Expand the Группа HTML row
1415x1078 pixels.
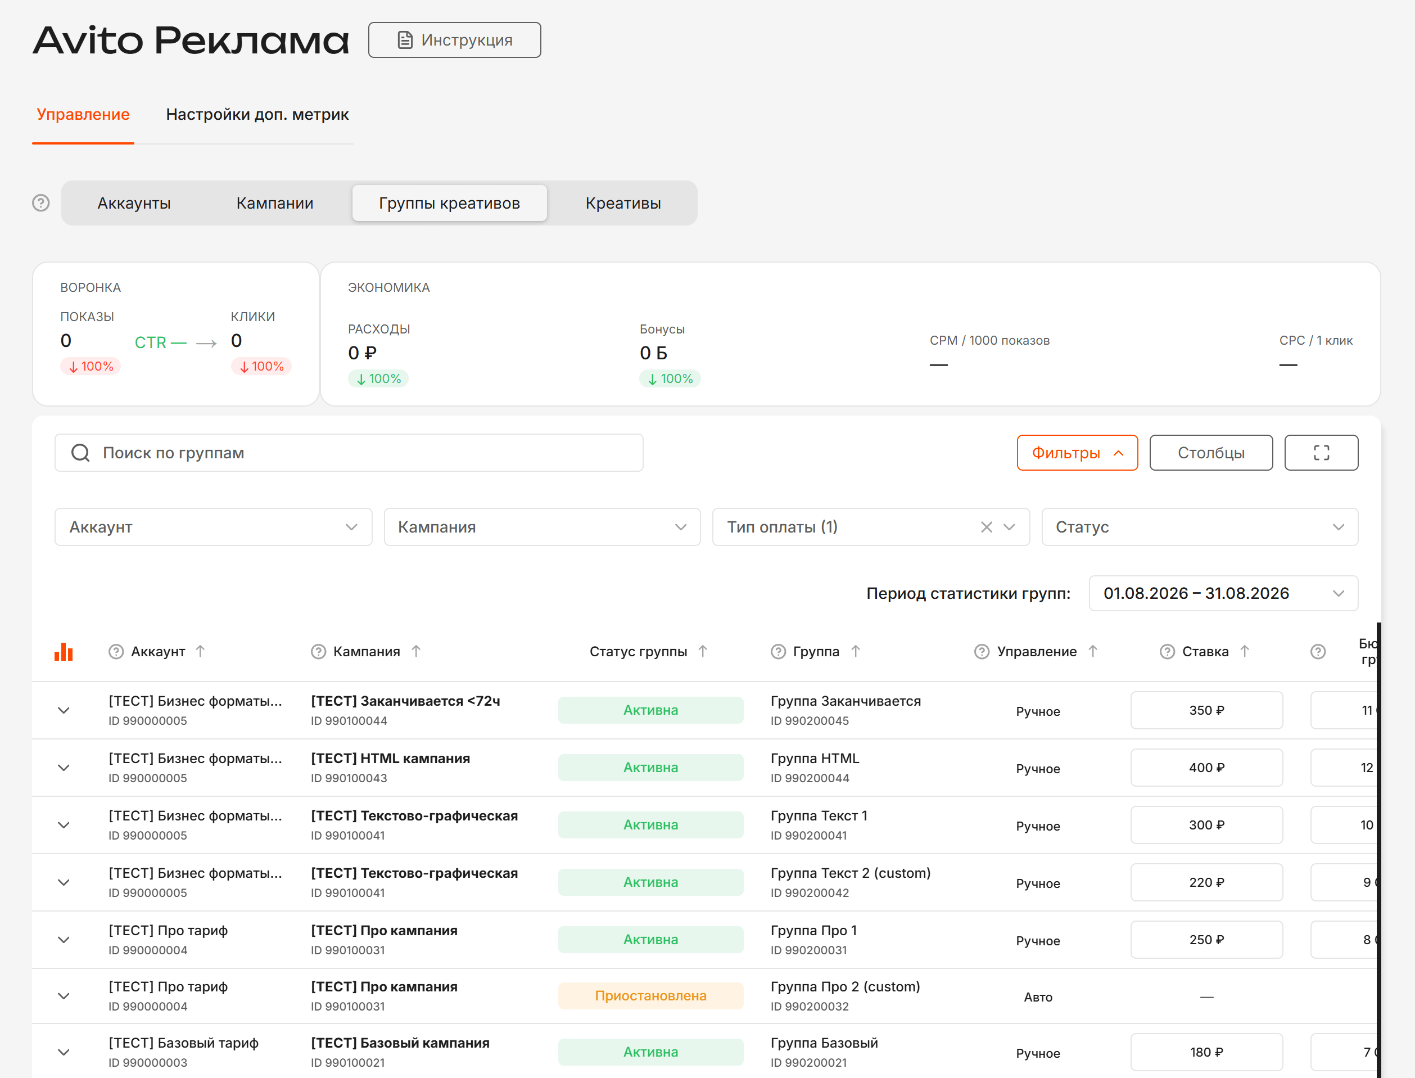(x=64, y=768)
